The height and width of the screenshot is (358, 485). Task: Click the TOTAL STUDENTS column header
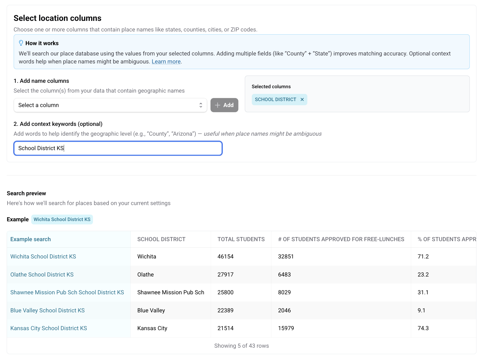click(x=241, y=239)
